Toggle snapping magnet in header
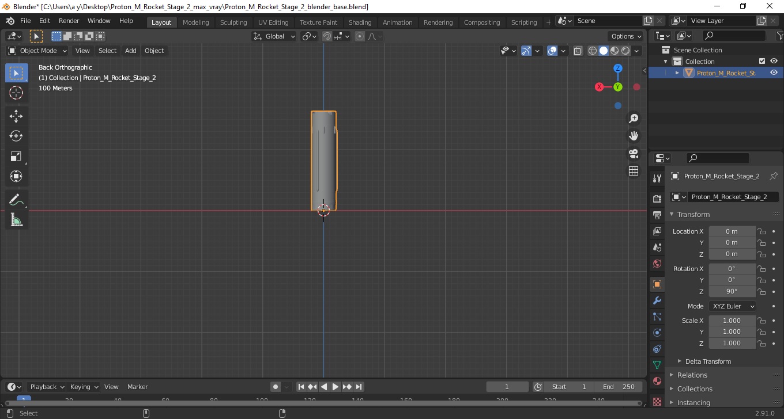Screen dimensions: 784x419 pos(327,36)
